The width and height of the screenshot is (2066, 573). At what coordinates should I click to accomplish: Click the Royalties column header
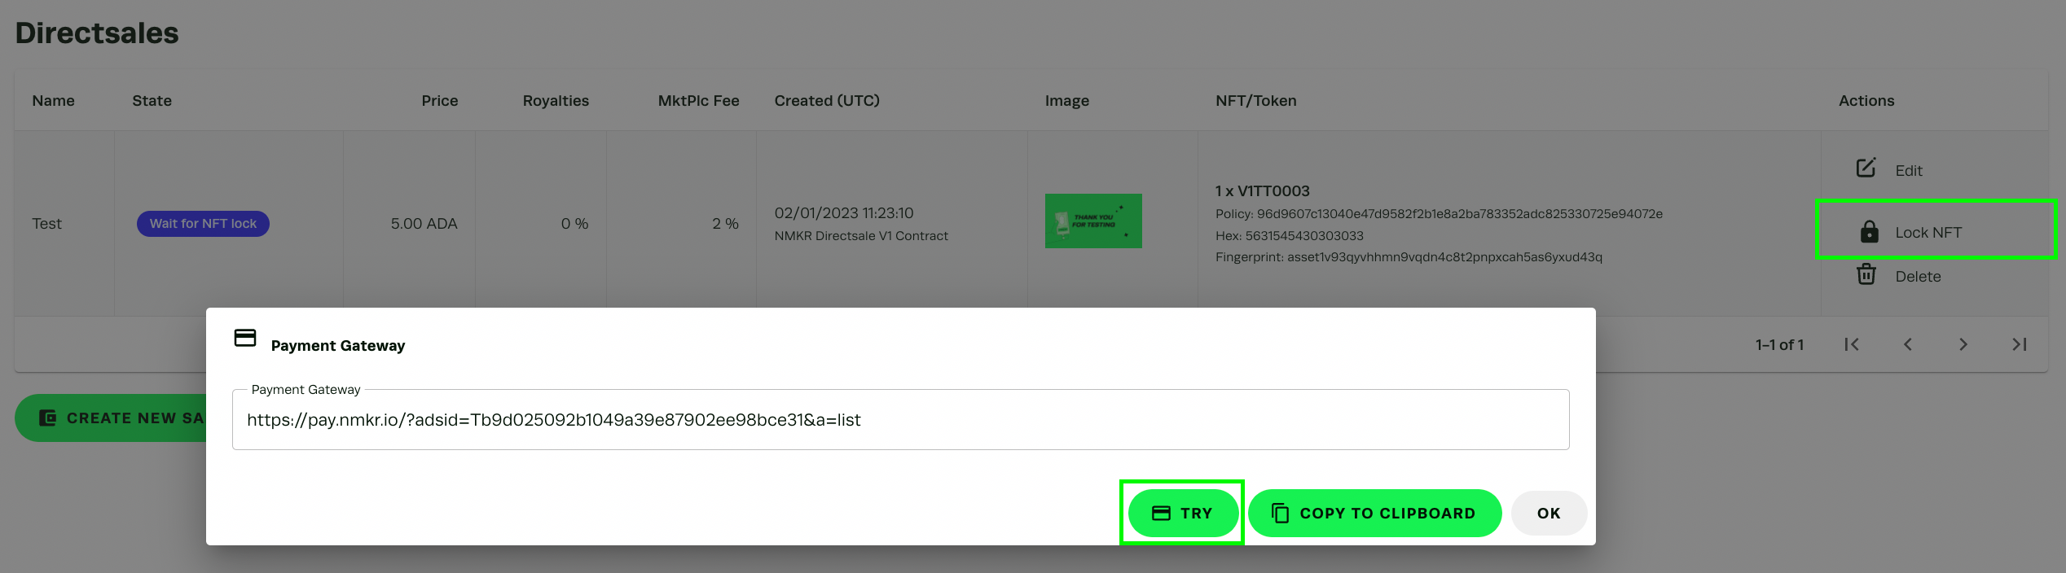point(555,101)
